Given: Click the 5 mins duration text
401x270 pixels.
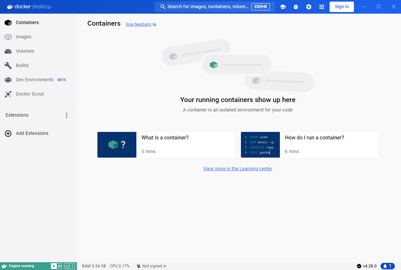Looking at the screenshot, I should pos(148,151).
